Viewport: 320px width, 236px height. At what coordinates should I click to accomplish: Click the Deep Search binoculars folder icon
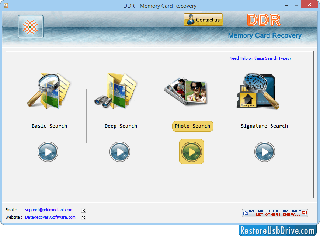tap(115, 91)
